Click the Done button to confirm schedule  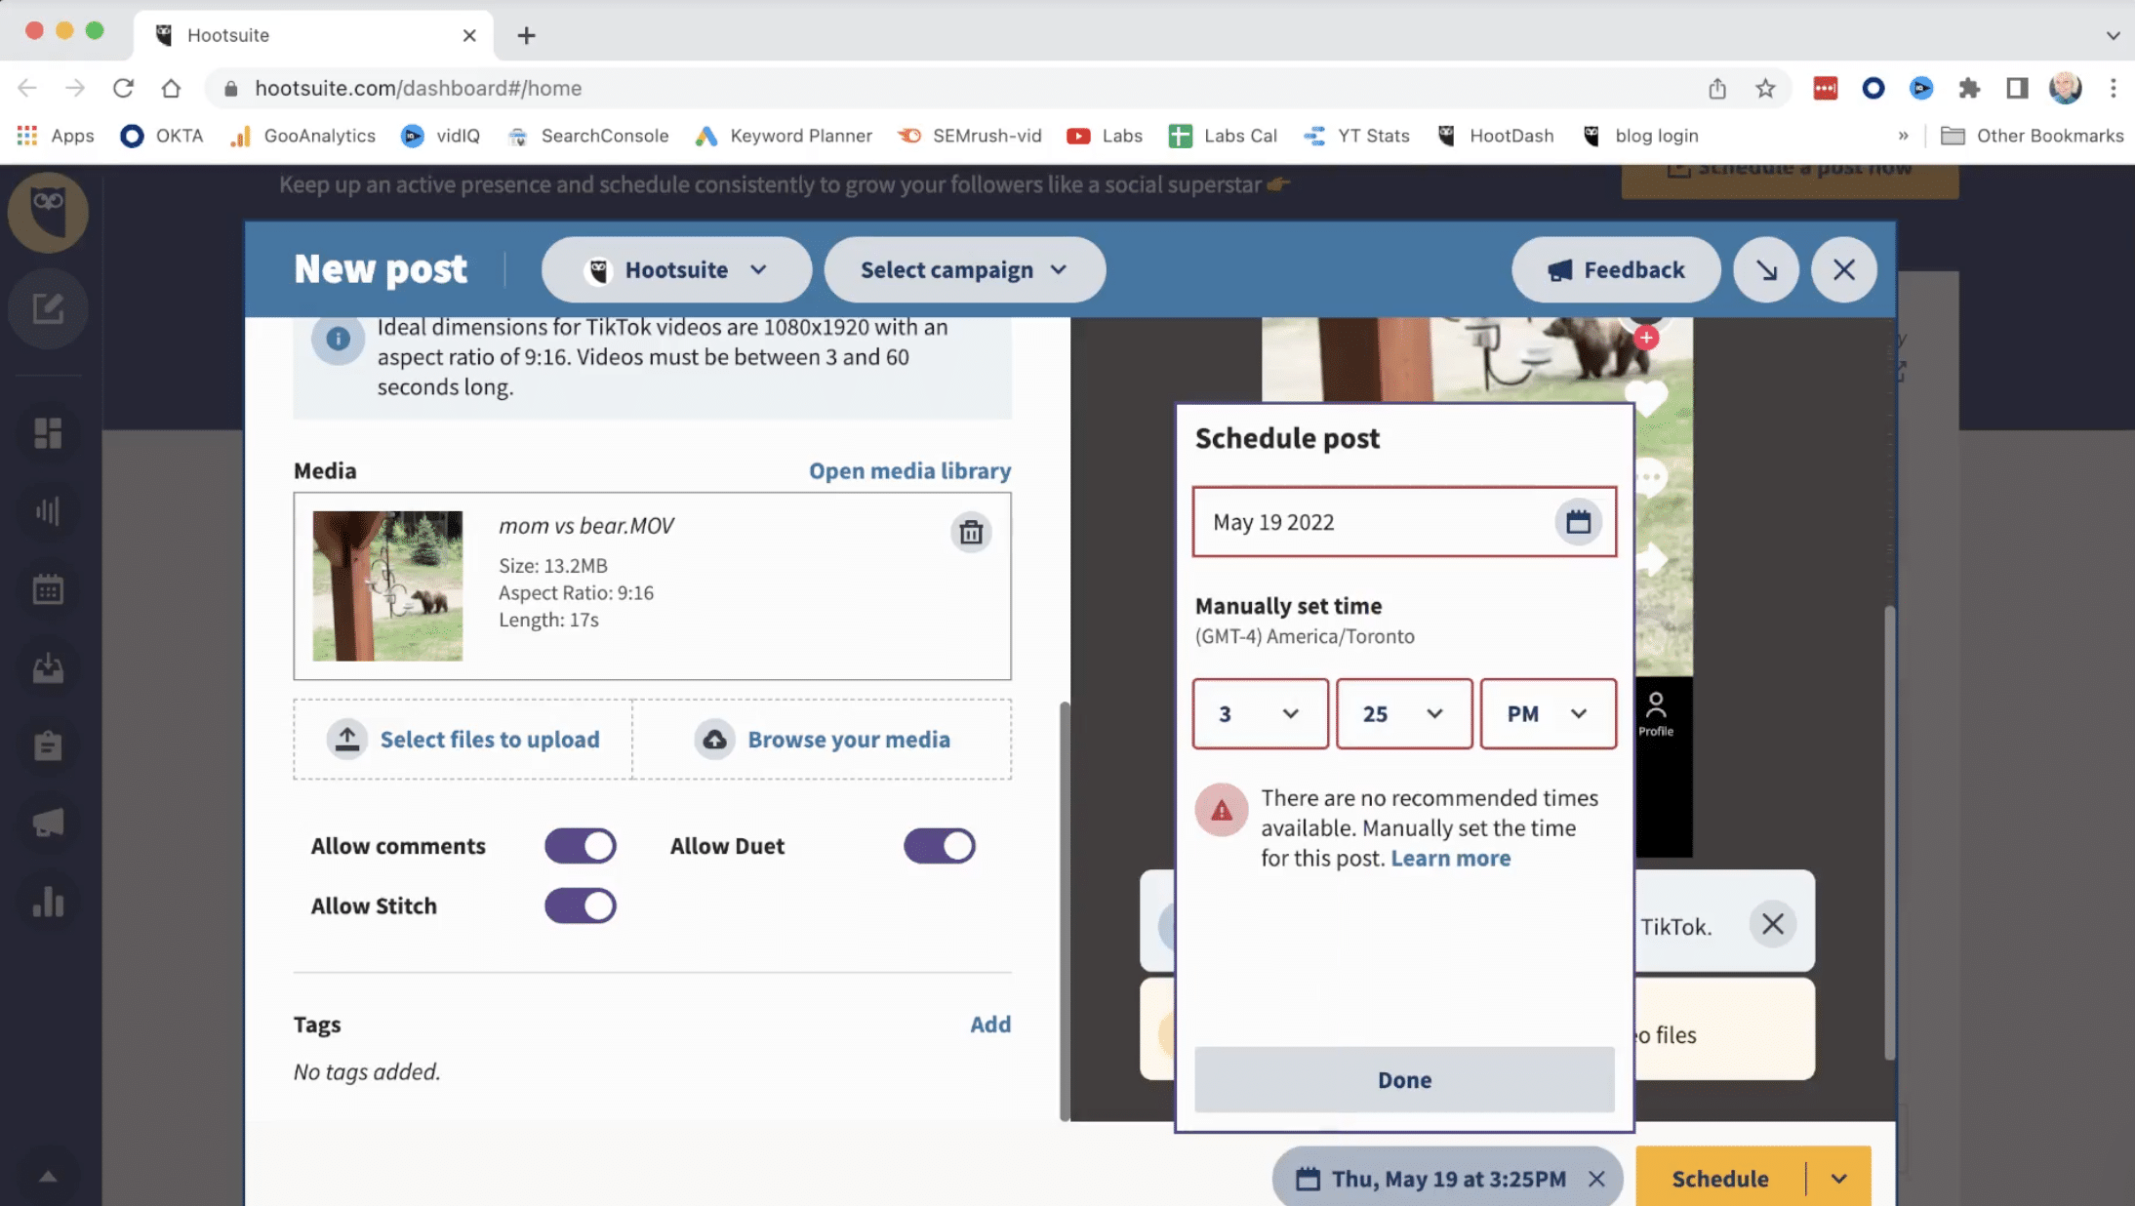click(x=1405, y=1080)
